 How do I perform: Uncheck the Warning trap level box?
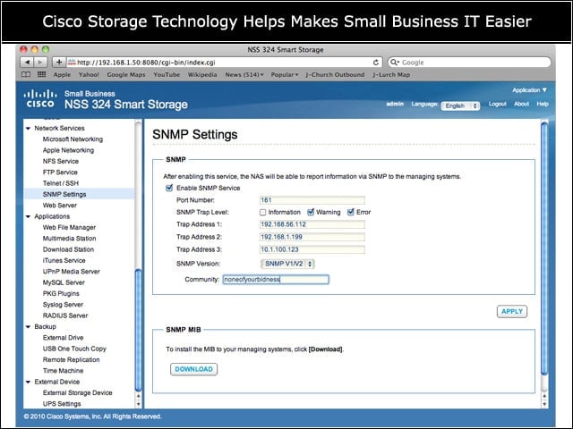(x=311, y=212)
